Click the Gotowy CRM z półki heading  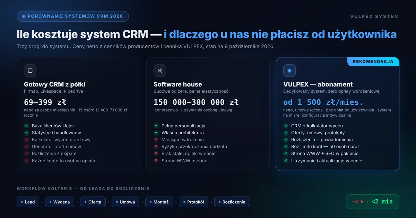point(54,84)
